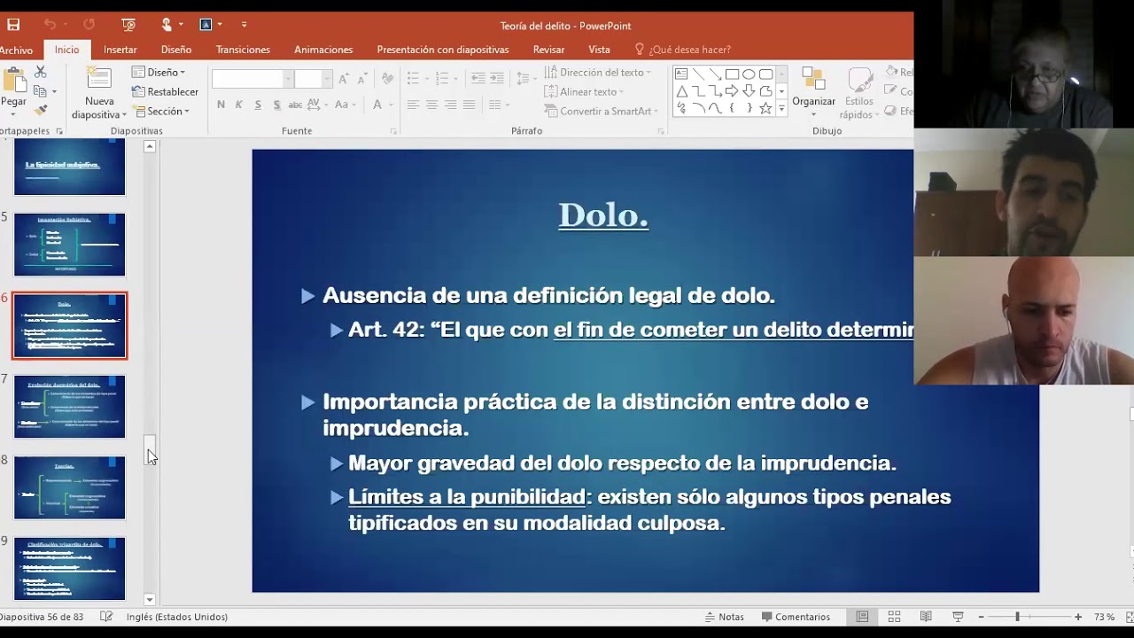The image size is (1134, 638).
Task: Expand the shapes gallery more arrow
Action: (781, 108)
